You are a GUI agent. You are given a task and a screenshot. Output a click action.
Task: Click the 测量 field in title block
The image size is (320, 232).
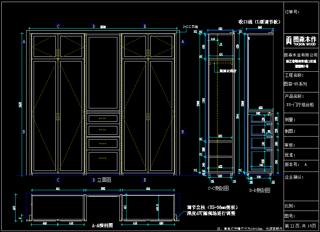(290, 120)
